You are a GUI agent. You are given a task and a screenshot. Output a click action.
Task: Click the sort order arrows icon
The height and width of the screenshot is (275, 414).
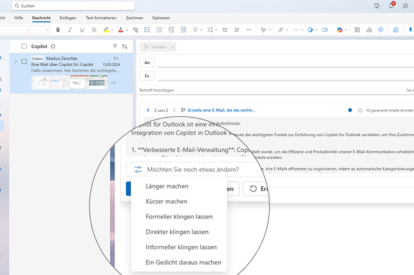125,46
